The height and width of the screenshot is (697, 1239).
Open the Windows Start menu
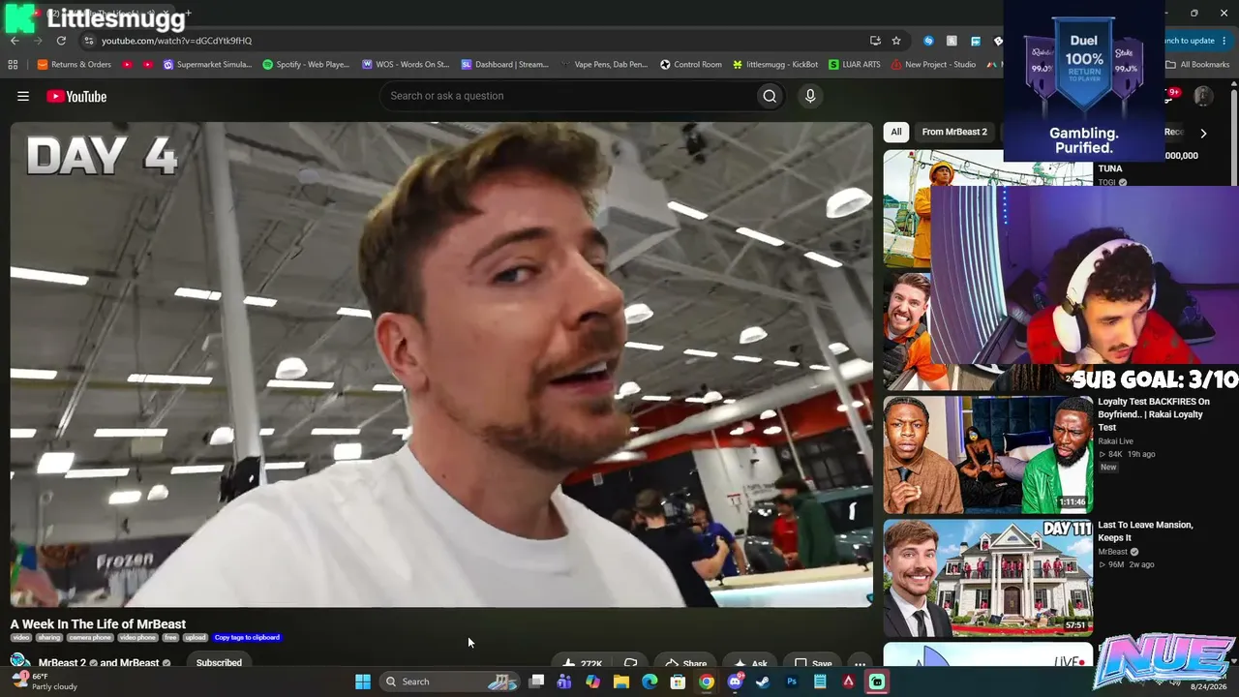click(x=363, y=682)
